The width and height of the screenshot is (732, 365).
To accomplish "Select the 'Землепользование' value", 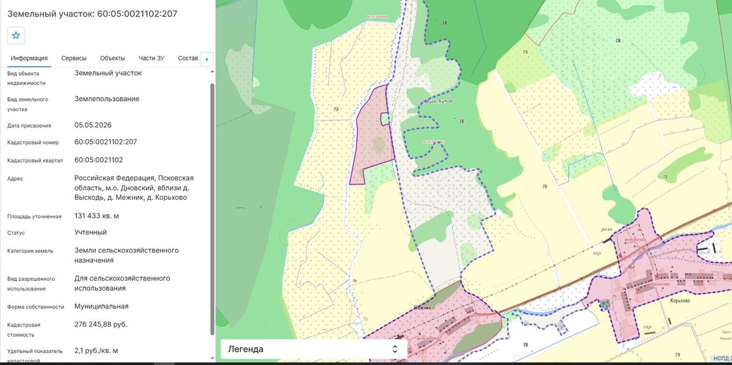I will coord(107,99).
